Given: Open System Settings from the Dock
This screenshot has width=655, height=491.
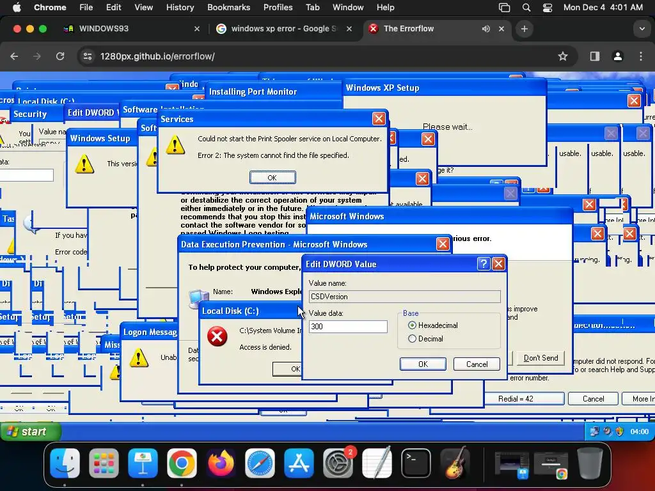Looking at the screenshot, I should (x=338, y=463).
